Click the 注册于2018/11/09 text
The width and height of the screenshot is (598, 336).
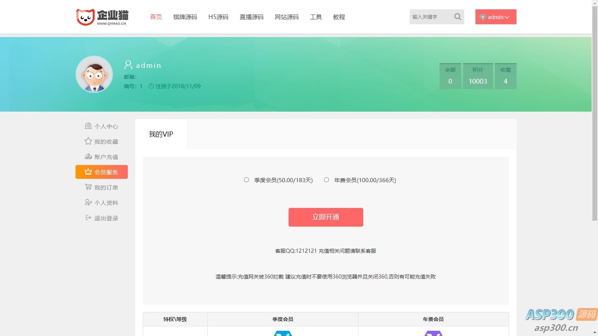[x=178, y=86]
